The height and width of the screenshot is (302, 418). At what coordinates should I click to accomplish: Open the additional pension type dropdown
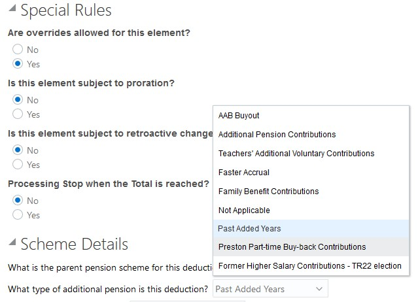pos(270,289)
